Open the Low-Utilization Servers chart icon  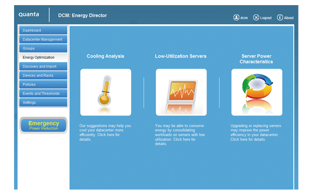coord(181,92)
